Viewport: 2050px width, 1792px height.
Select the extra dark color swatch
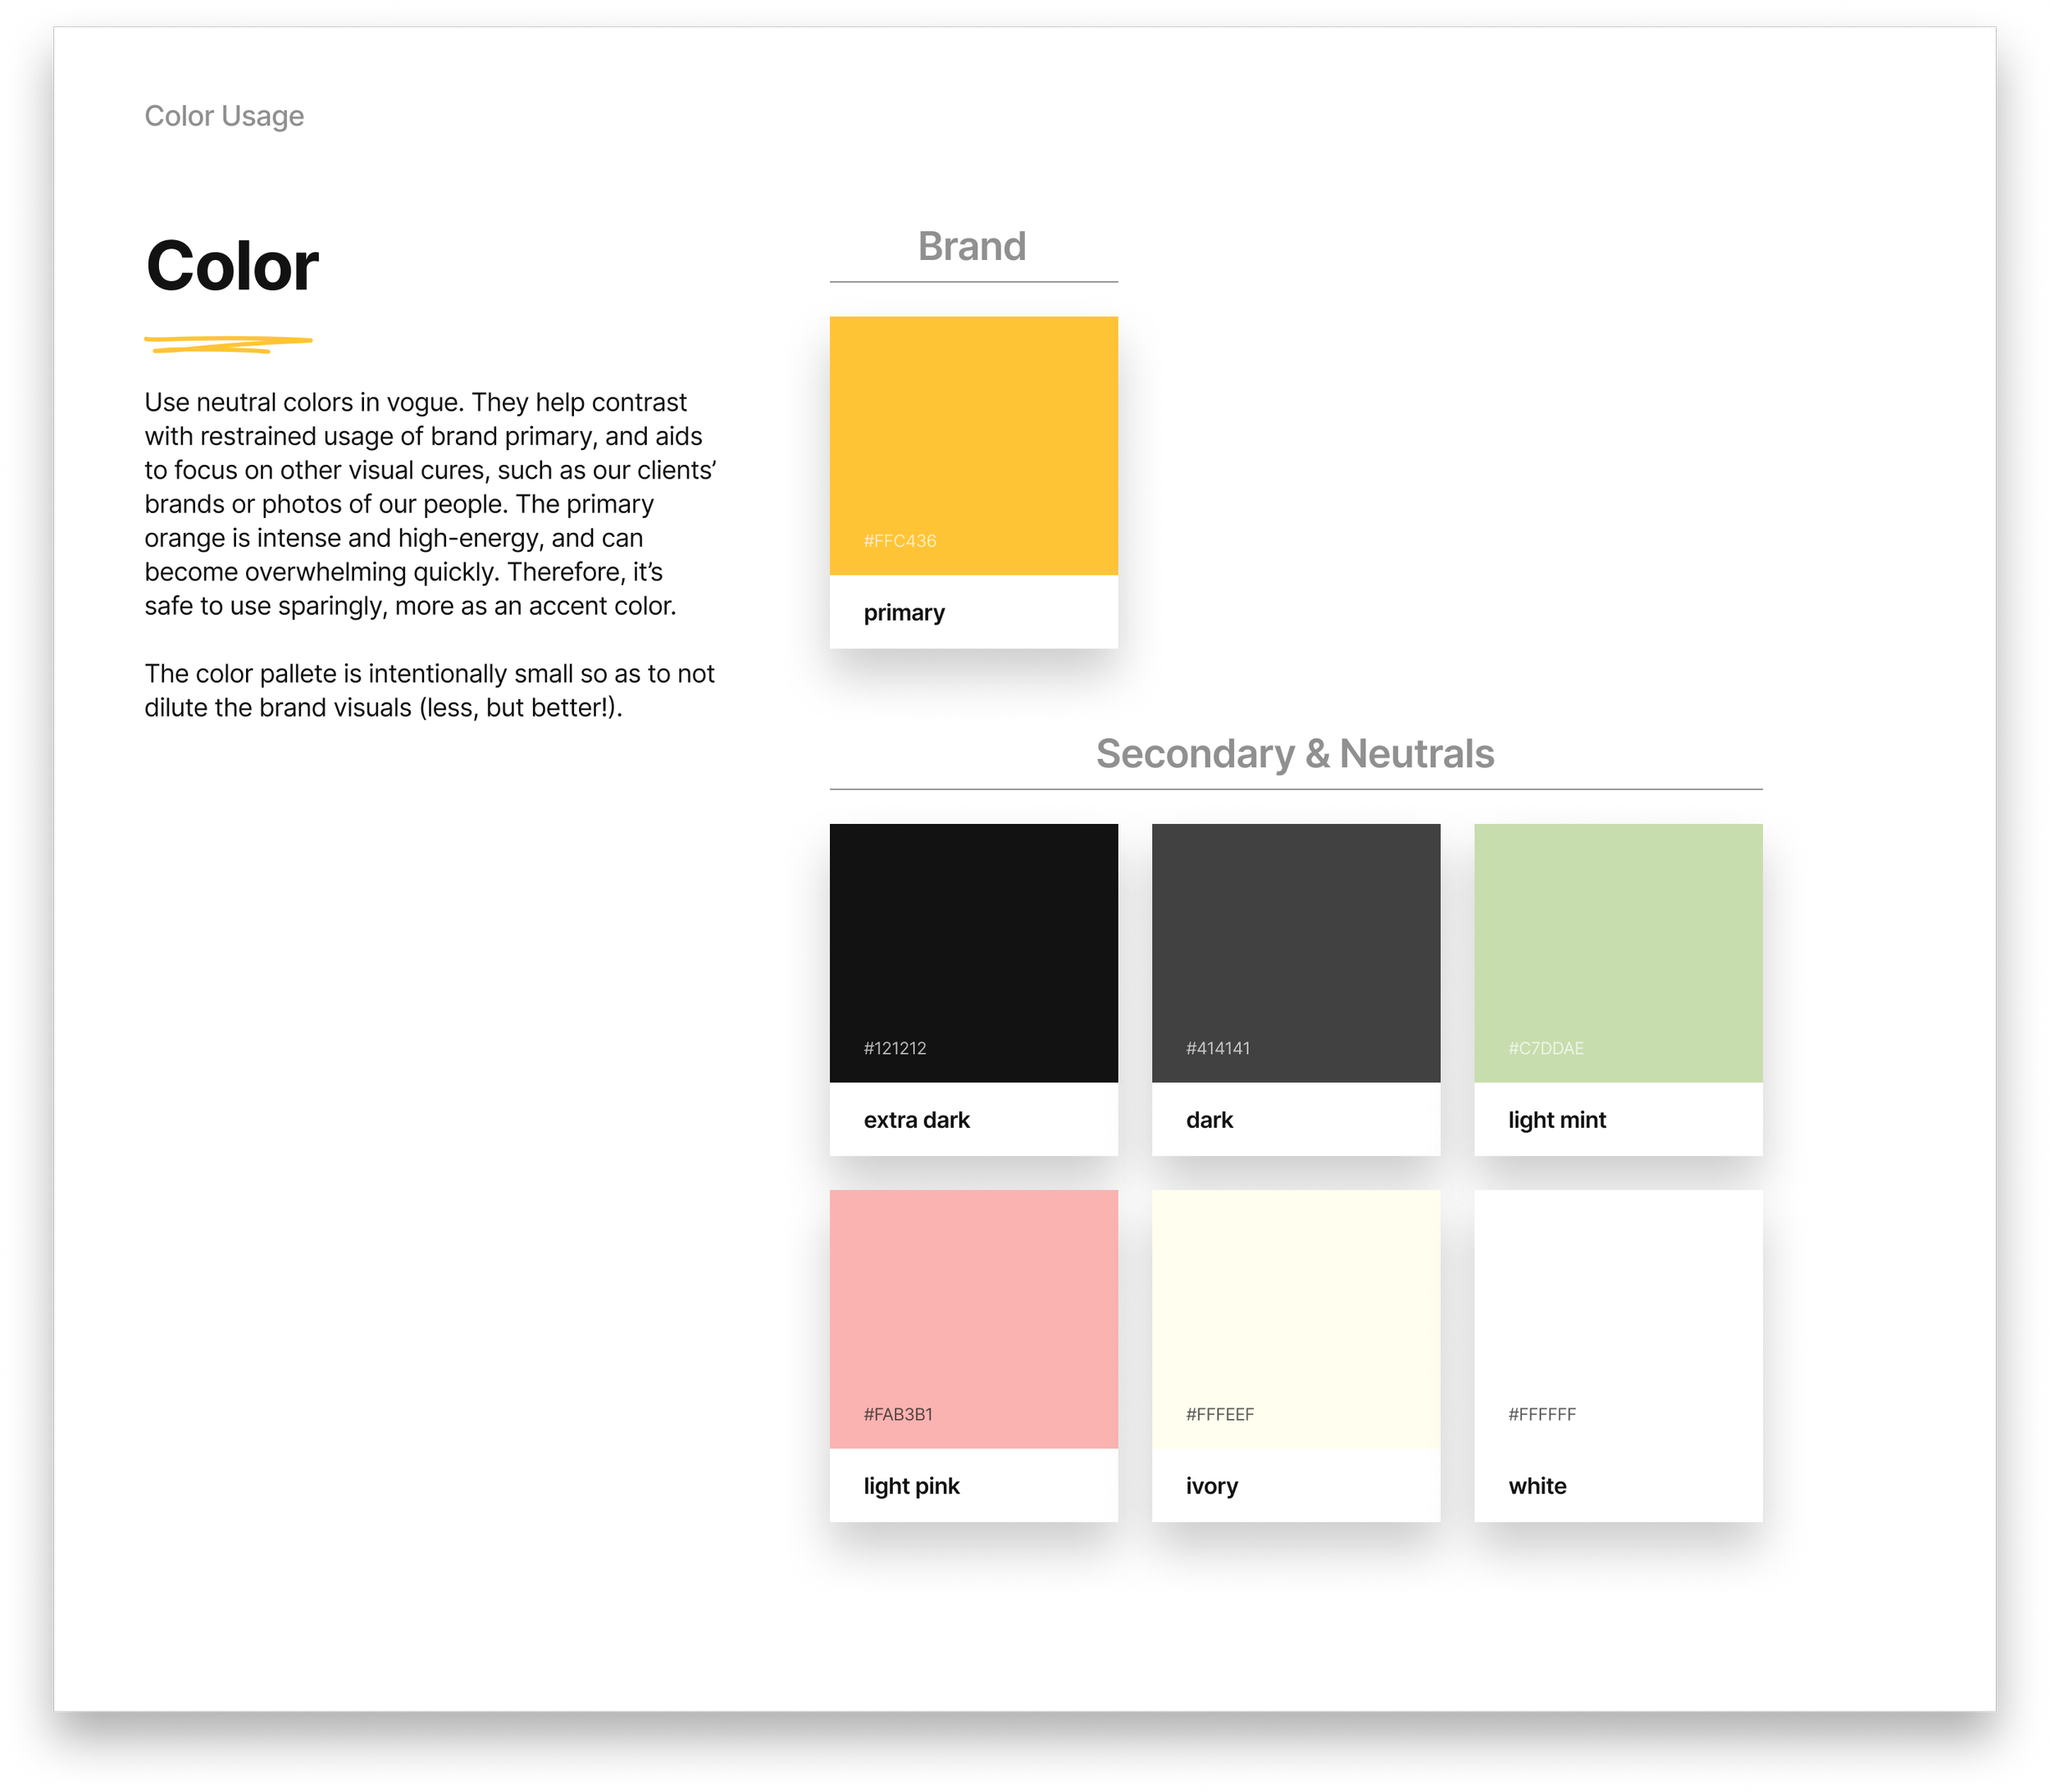(973, 940)
